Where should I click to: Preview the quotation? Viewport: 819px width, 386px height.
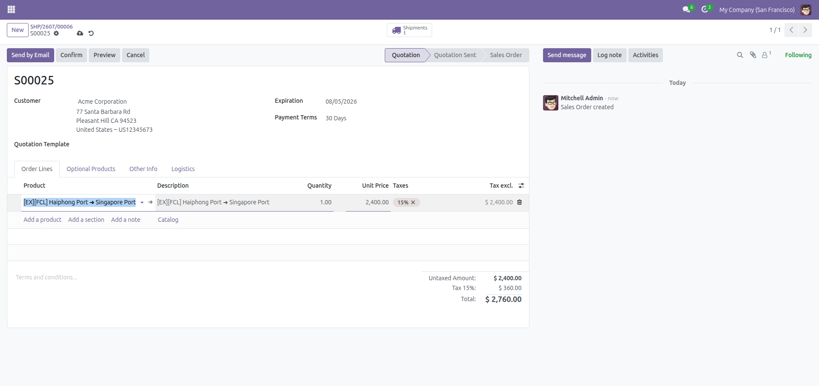point(105,55)
